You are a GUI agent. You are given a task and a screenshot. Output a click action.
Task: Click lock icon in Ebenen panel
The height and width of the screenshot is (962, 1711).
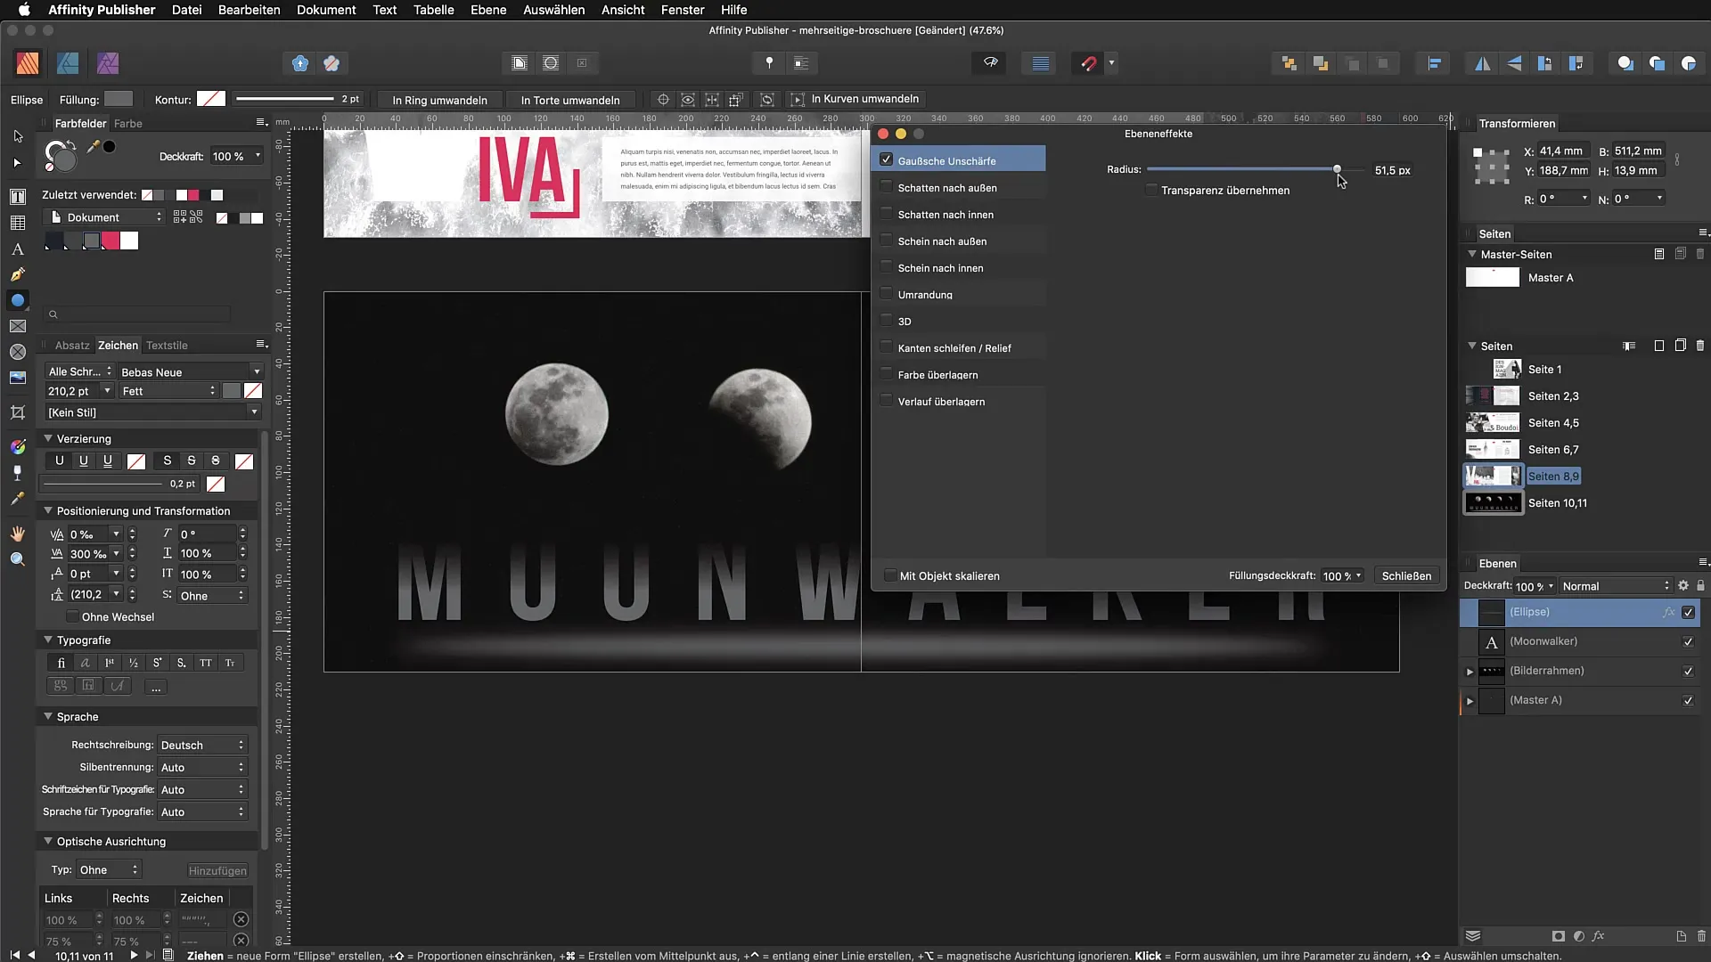point(1700,586)
